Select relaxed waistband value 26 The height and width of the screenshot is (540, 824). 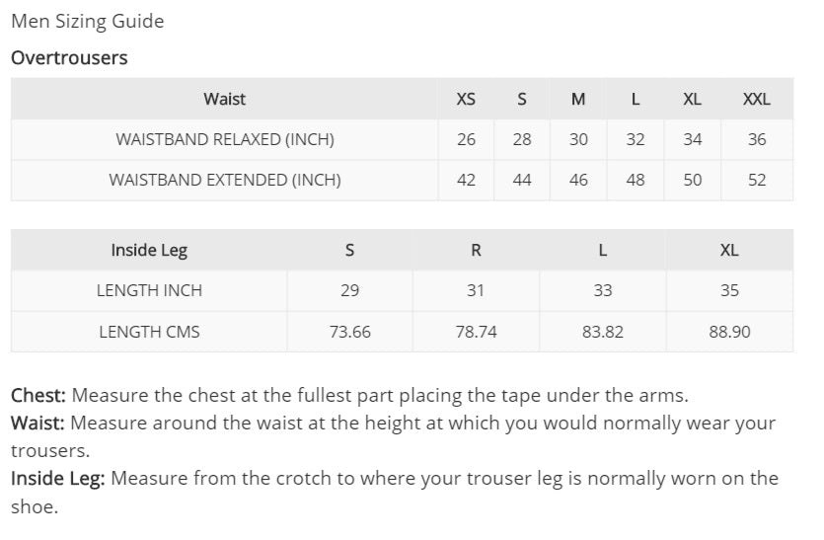pyautogui.click(x=466, y=139)
